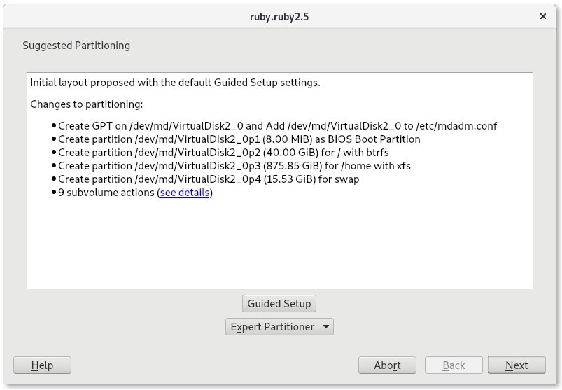Go to the previous step with Back
The image size is (562, 390).
454,365
